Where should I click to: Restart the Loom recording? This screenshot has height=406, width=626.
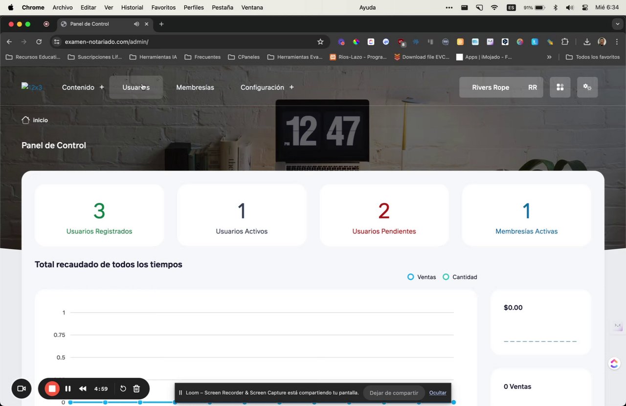click(123, 388)
